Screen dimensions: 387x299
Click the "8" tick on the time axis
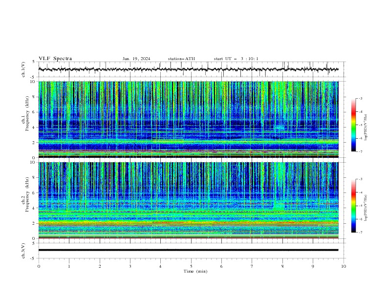[282, 266]
